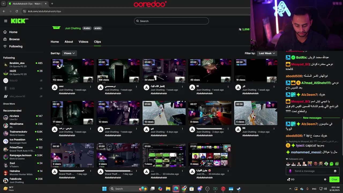343x193 pixels.
Task: Open Steam from the taskbar
Action: pyautogui.click(x=238, y=189)
